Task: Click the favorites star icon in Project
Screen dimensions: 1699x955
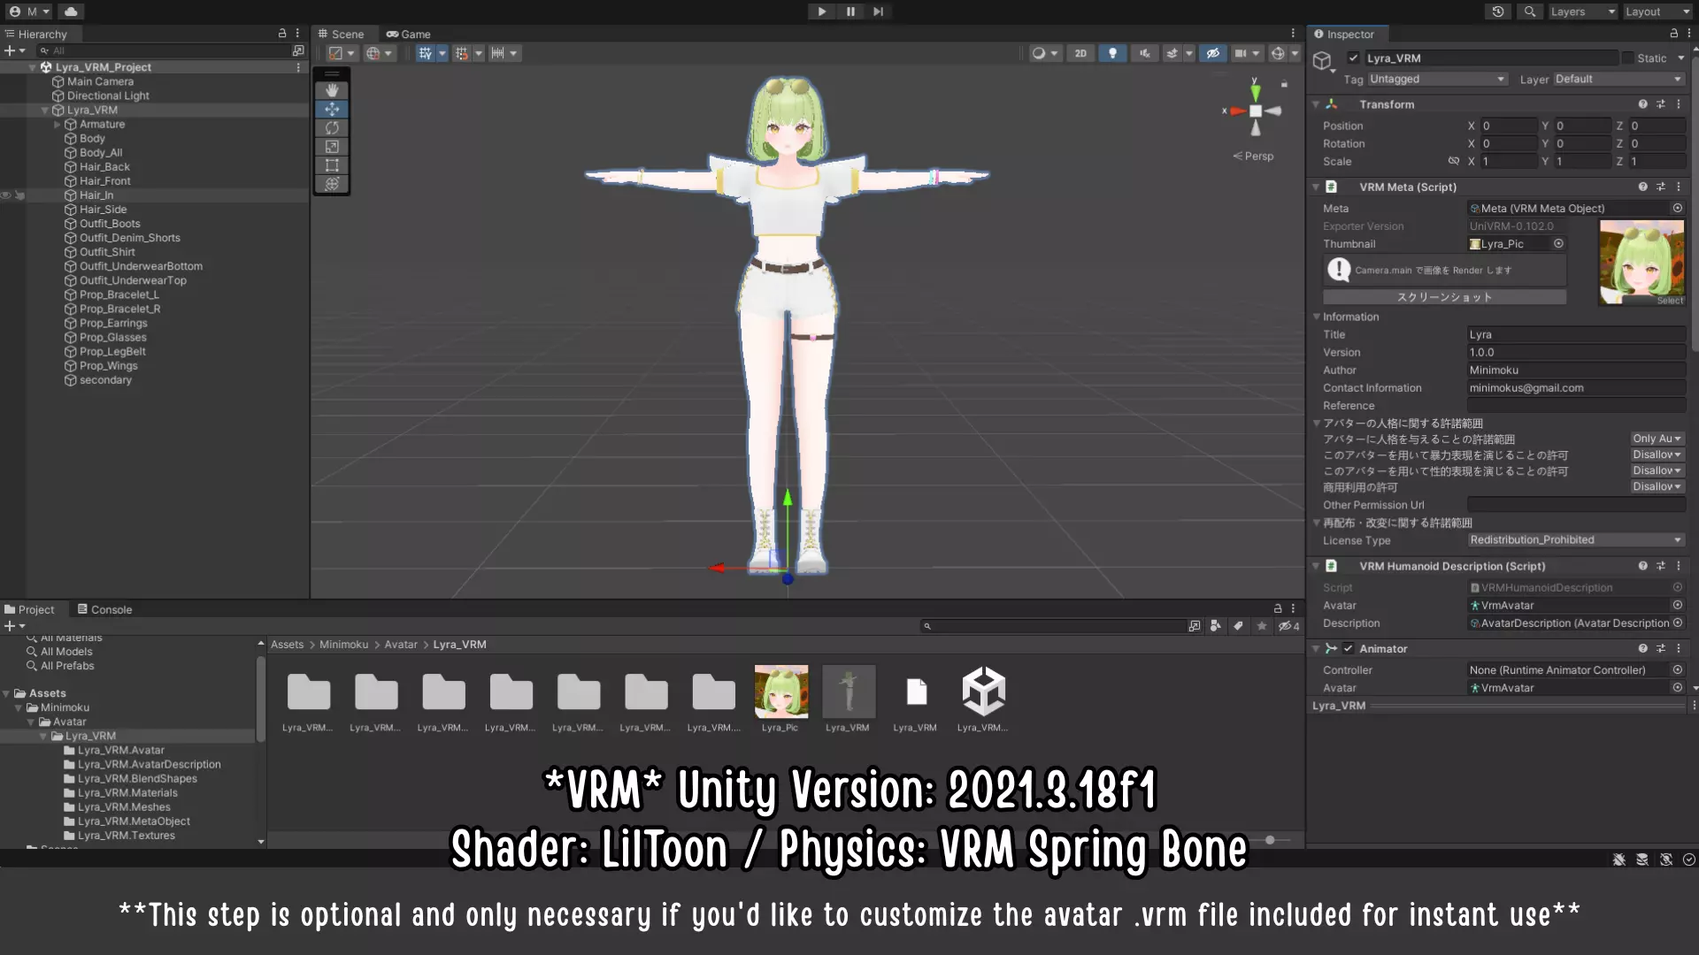Action: tap(1262, 626)
